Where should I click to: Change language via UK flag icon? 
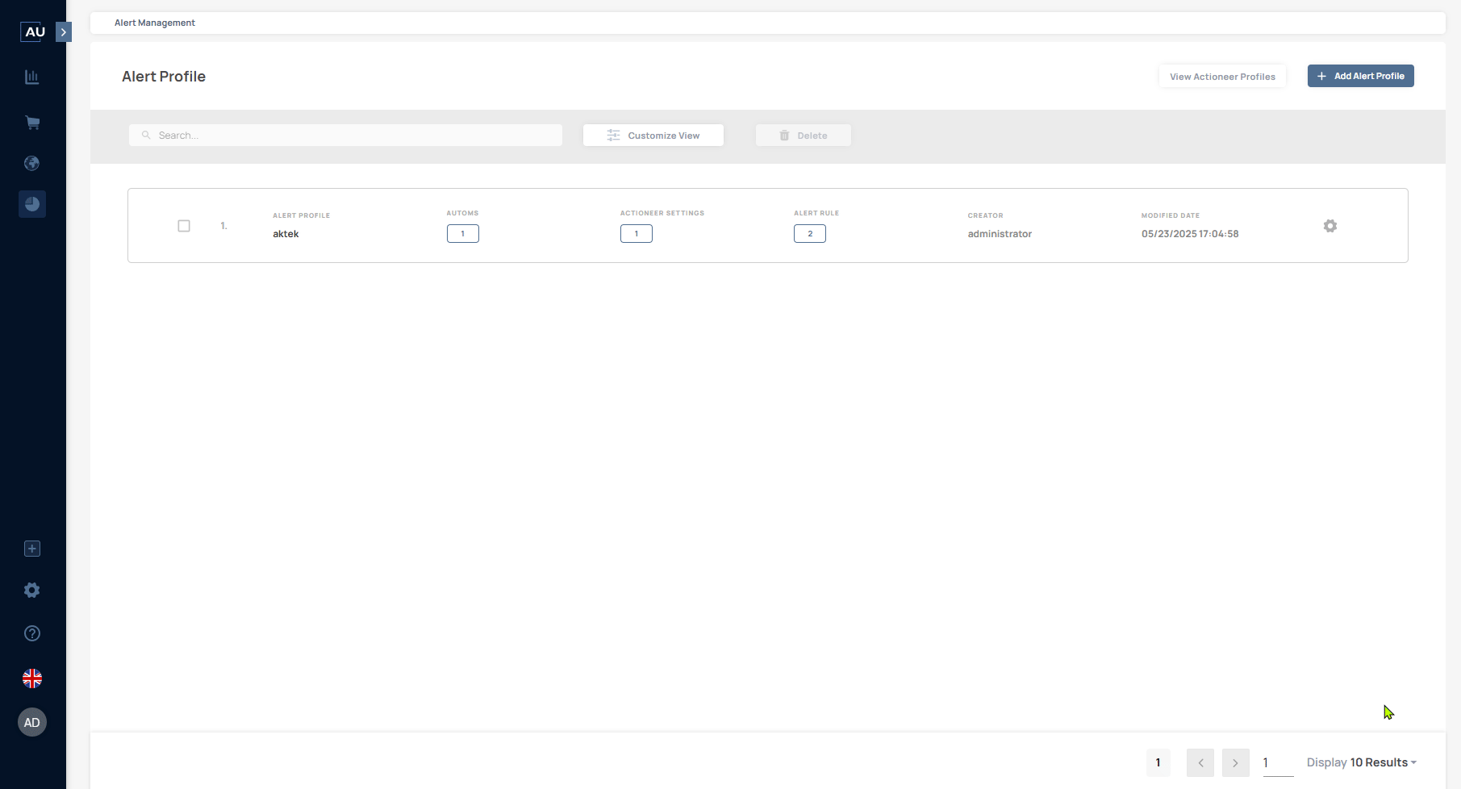[x=32, y=678]
